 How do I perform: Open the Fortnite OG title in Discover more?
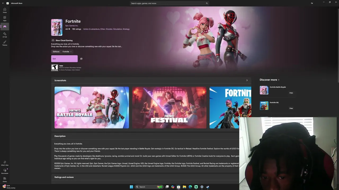pos(274,102)
